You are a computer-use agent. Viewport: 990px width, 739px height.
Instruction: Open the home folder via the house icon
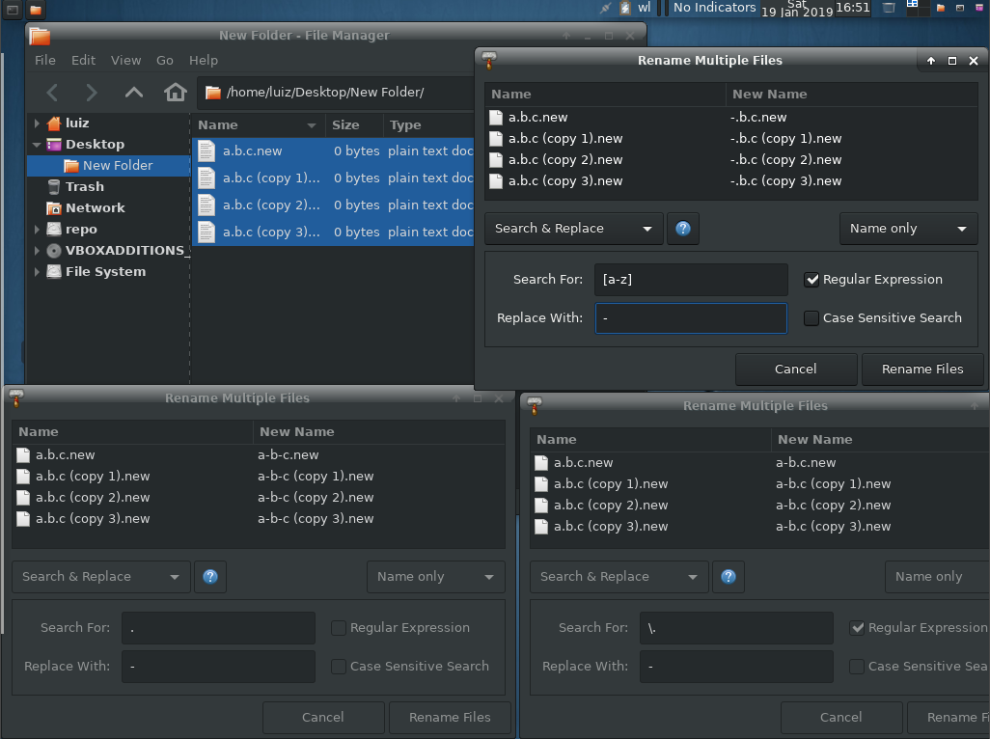[x=175, y=93]
